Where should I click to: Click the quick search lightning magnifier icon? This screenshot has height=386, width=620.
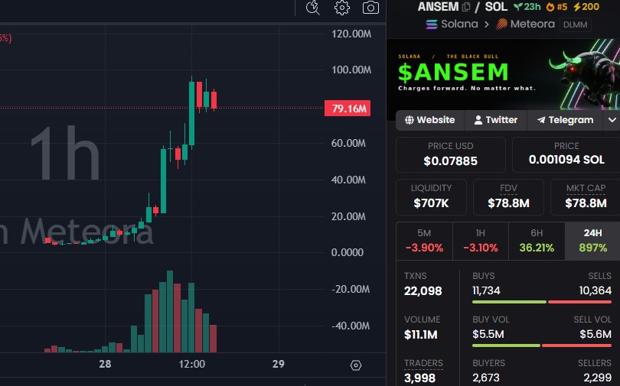coord(313,8)
